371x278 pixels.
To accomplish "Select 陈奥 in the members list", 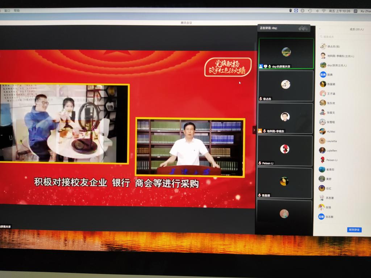I will [x=330, y=75].
